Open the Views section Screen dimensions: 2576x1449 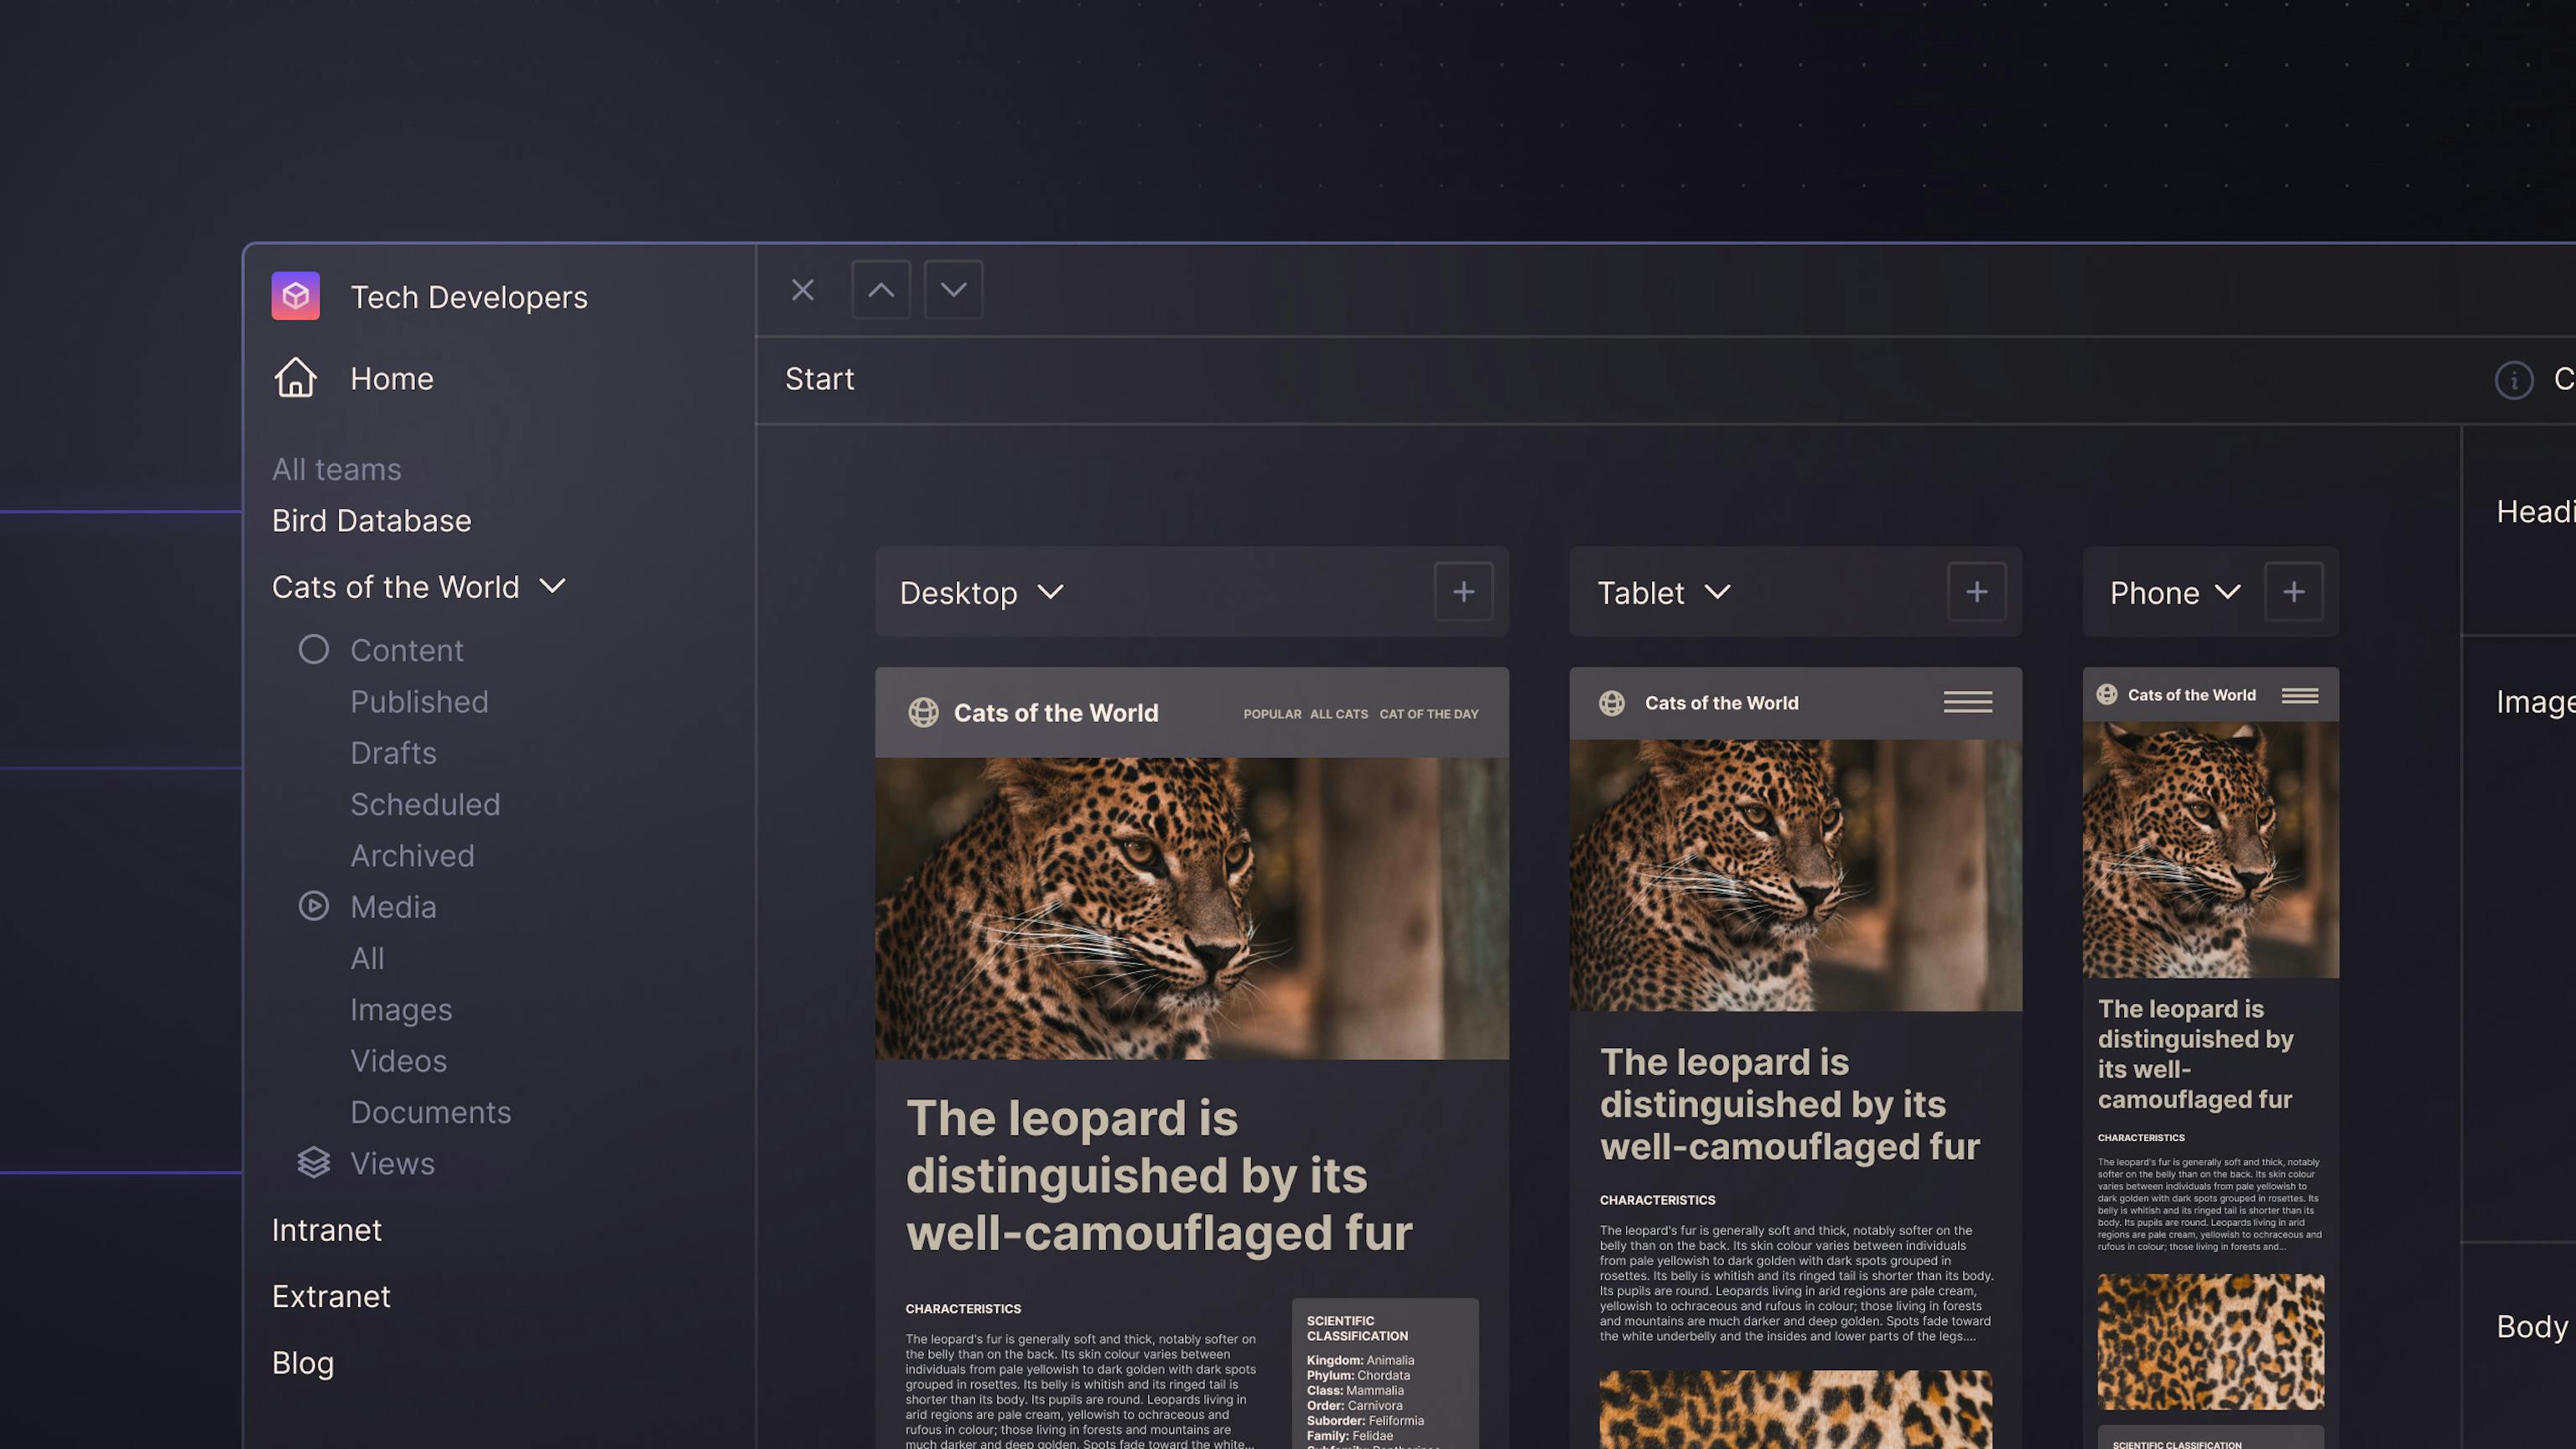(392, 1163)
